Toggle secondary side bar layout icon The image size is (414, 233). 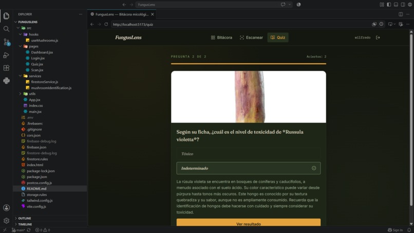click(403, 5)
